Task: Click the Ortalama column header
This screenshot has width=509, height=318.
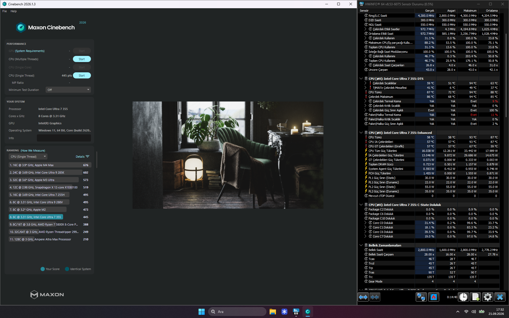Action: pos(489,11)
